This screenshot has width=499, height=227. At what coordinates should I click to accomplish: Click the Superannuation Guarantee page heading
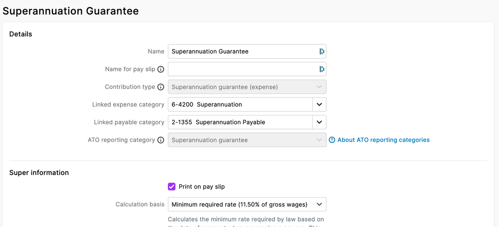pyautogui.click(x=71, y=10)
